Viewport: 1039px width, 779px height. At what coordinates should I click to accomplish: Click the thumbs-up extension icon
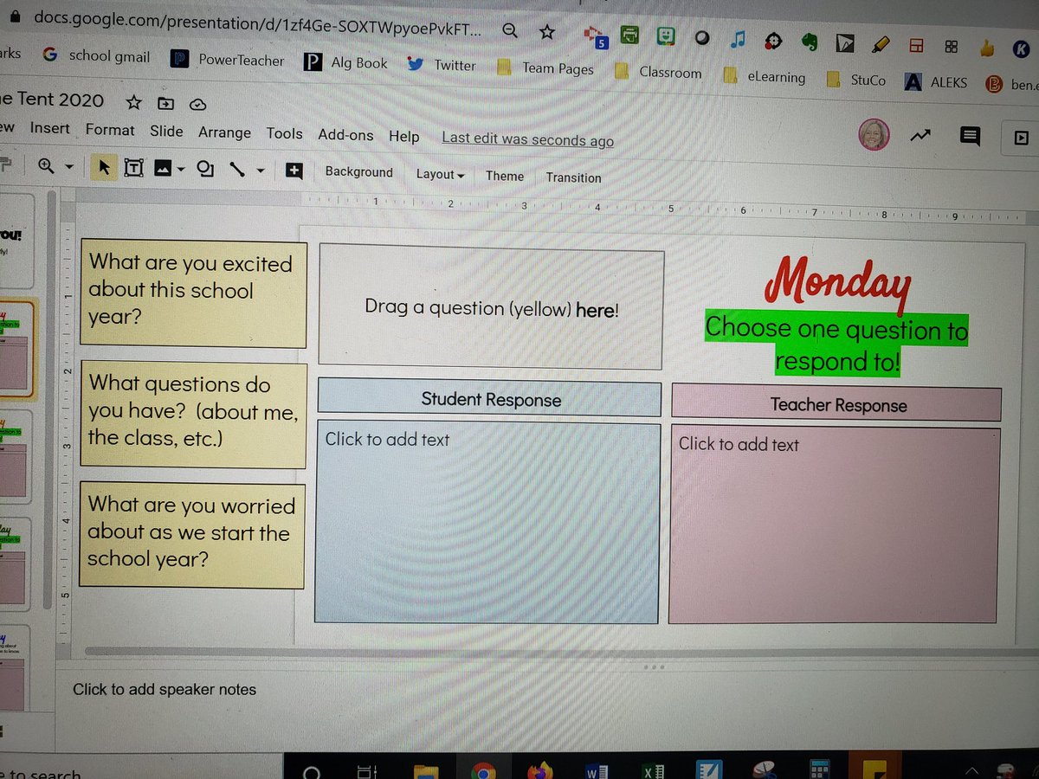point(987,48)
